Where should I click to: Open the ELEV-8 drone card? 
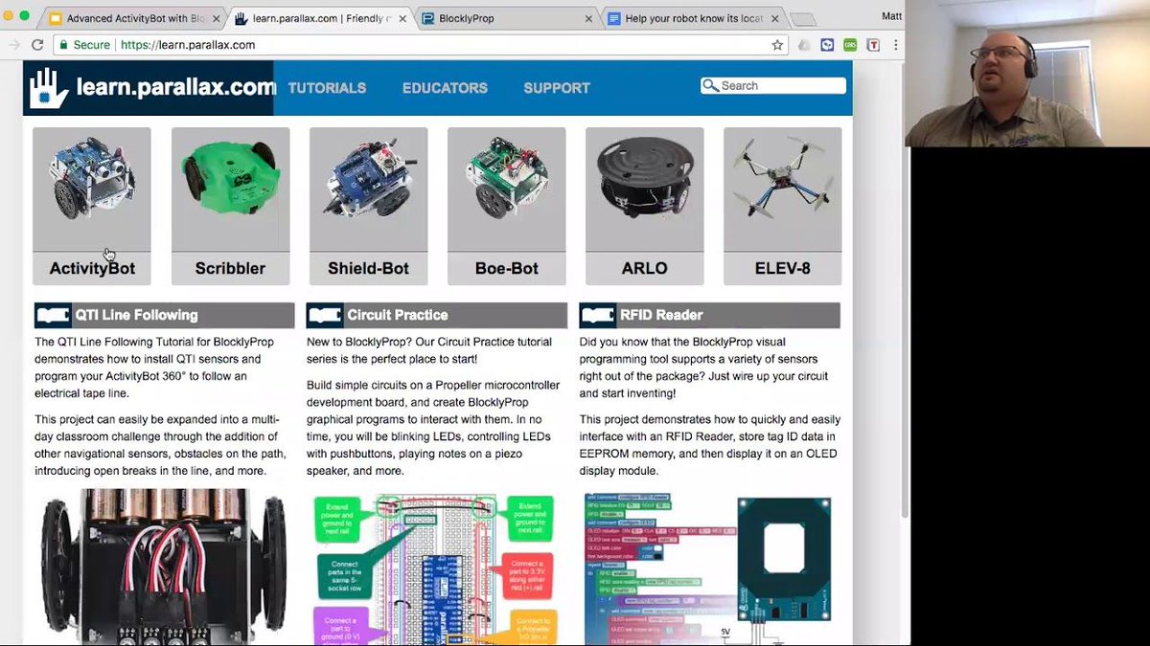[x=782, y=206]
